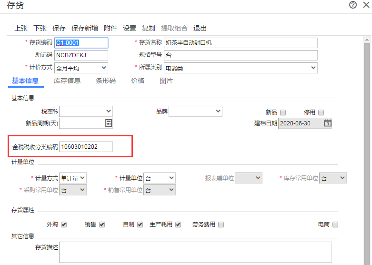Enable the 劳务费用 checkbox

(x=221, y=224)
